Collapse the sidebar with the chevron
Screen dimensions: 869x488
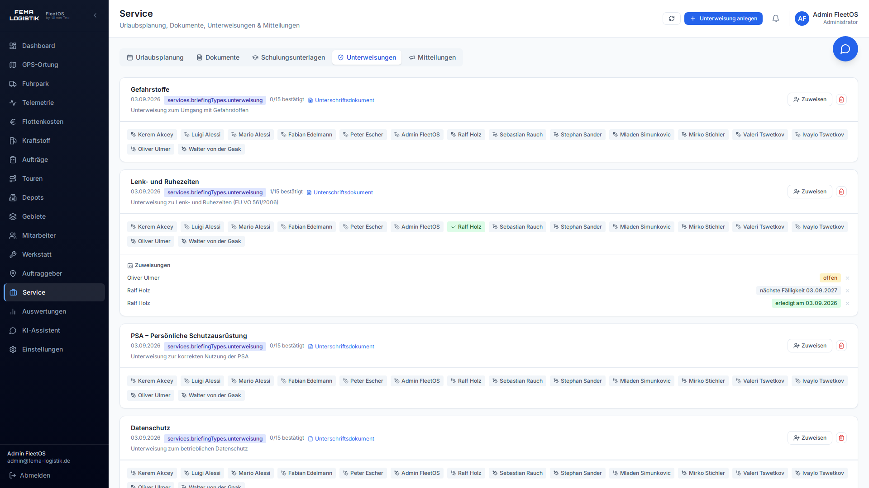pos(95,15)
